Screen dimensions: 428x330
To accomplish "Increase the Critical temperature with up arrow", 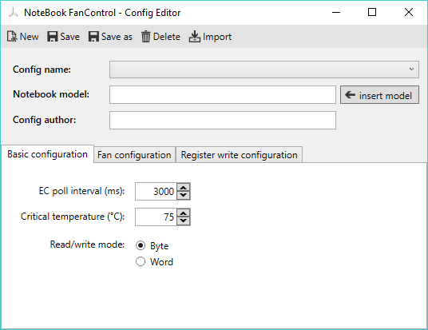I will point(184,213).
